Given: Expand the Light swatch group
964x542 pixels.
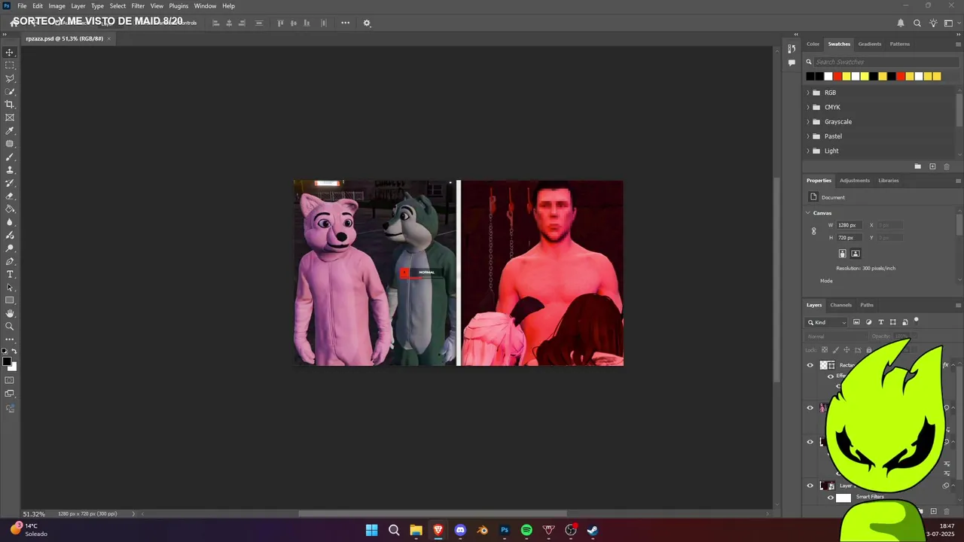Looking at the screenshot, I should tap(808, 151).
